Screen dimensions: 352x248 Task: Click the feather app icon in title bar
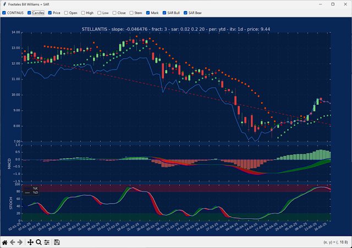pyautogui.click(x=4, y=4)
